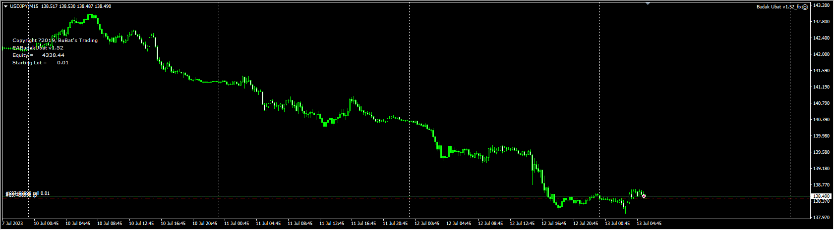This screenshot has height=230, width=834.
Task: Click the 138.530 high price in header
Action: (x=67, y=6)
